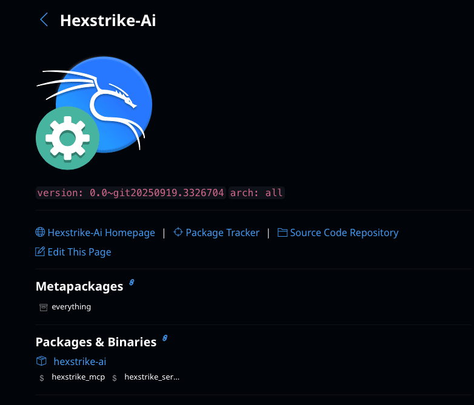Open the Package Tracker link
Screen dimensions: 474x405
[x=222, y=232]
